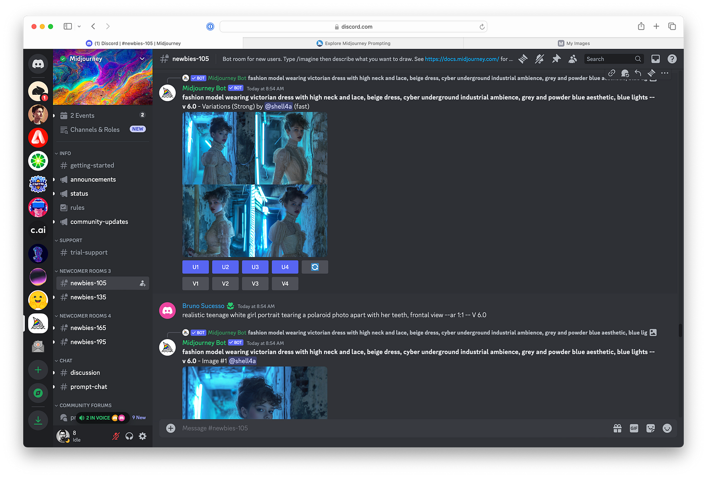Viewport: 707px width, 478px height.
Task: Show the Member List icon
Action: [573, 59]
